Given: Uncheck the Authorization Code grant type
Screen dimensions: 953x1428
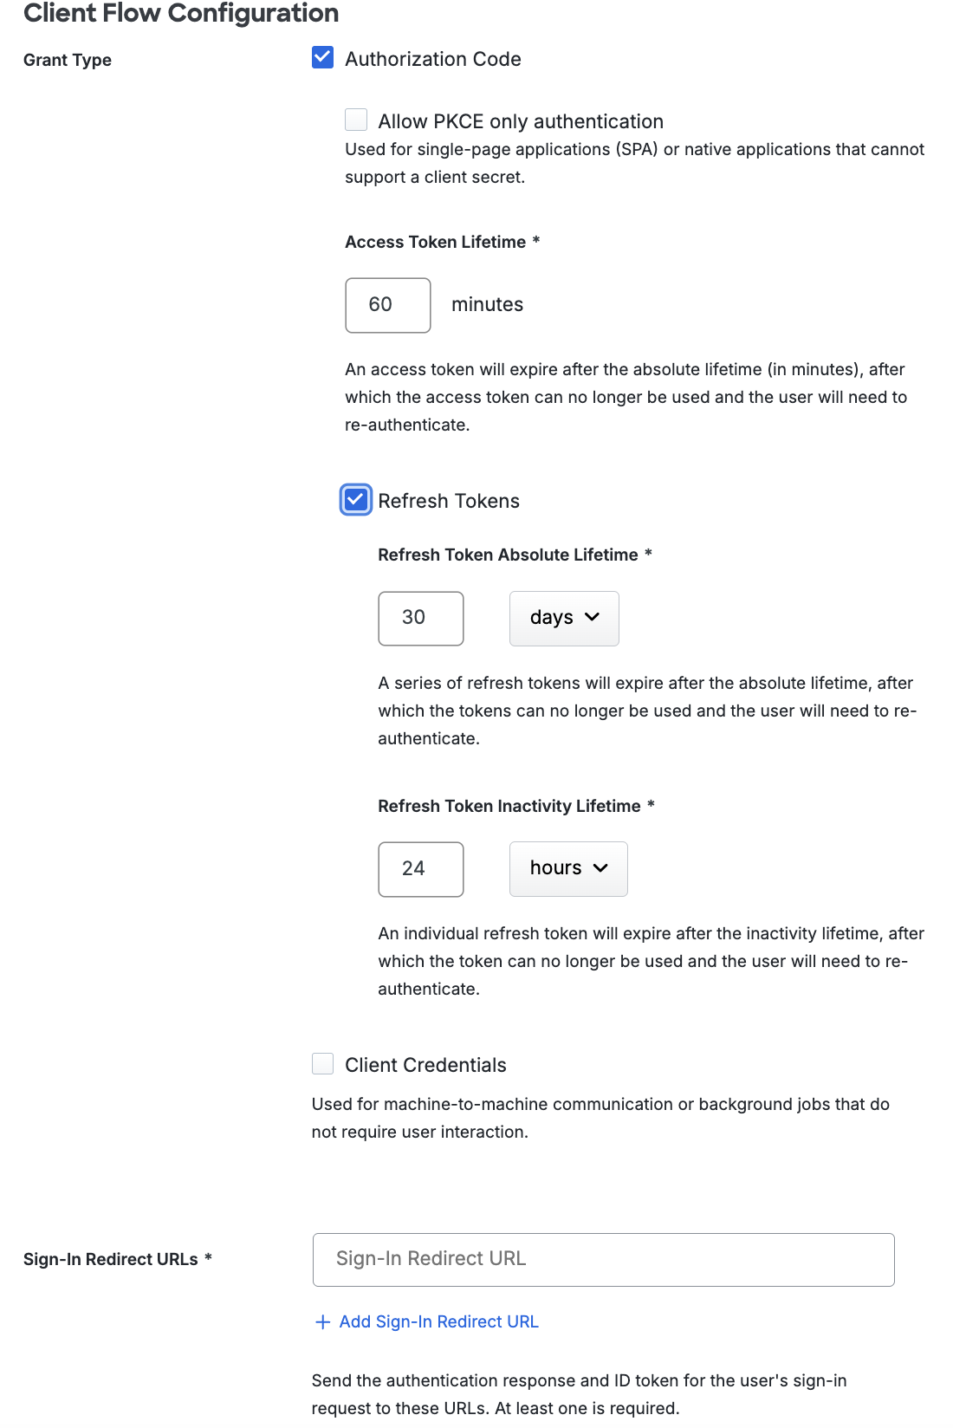Looking at the screenshot, I should [x=322, y=57].
